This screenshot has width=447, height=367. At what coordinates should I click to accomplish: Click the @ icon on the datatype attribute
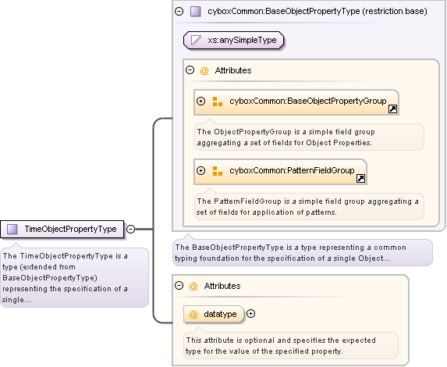pyautogui.click(x=193, y=315)
